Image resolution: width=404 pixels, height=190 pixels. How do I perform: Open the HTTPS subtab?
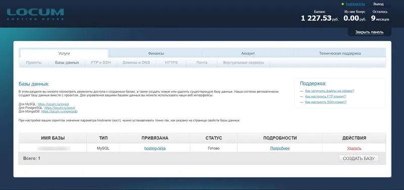(x=171, y=63)
